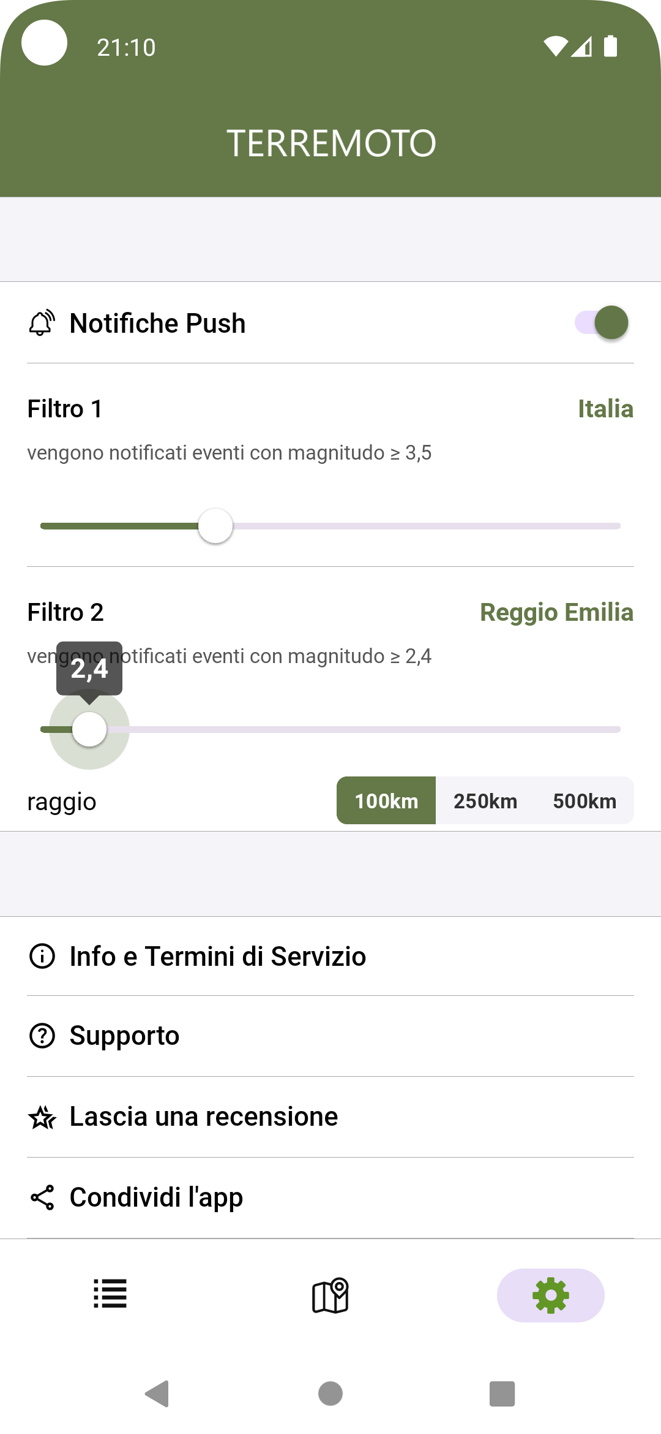Tap the info circle icon

tap(42, 956)
